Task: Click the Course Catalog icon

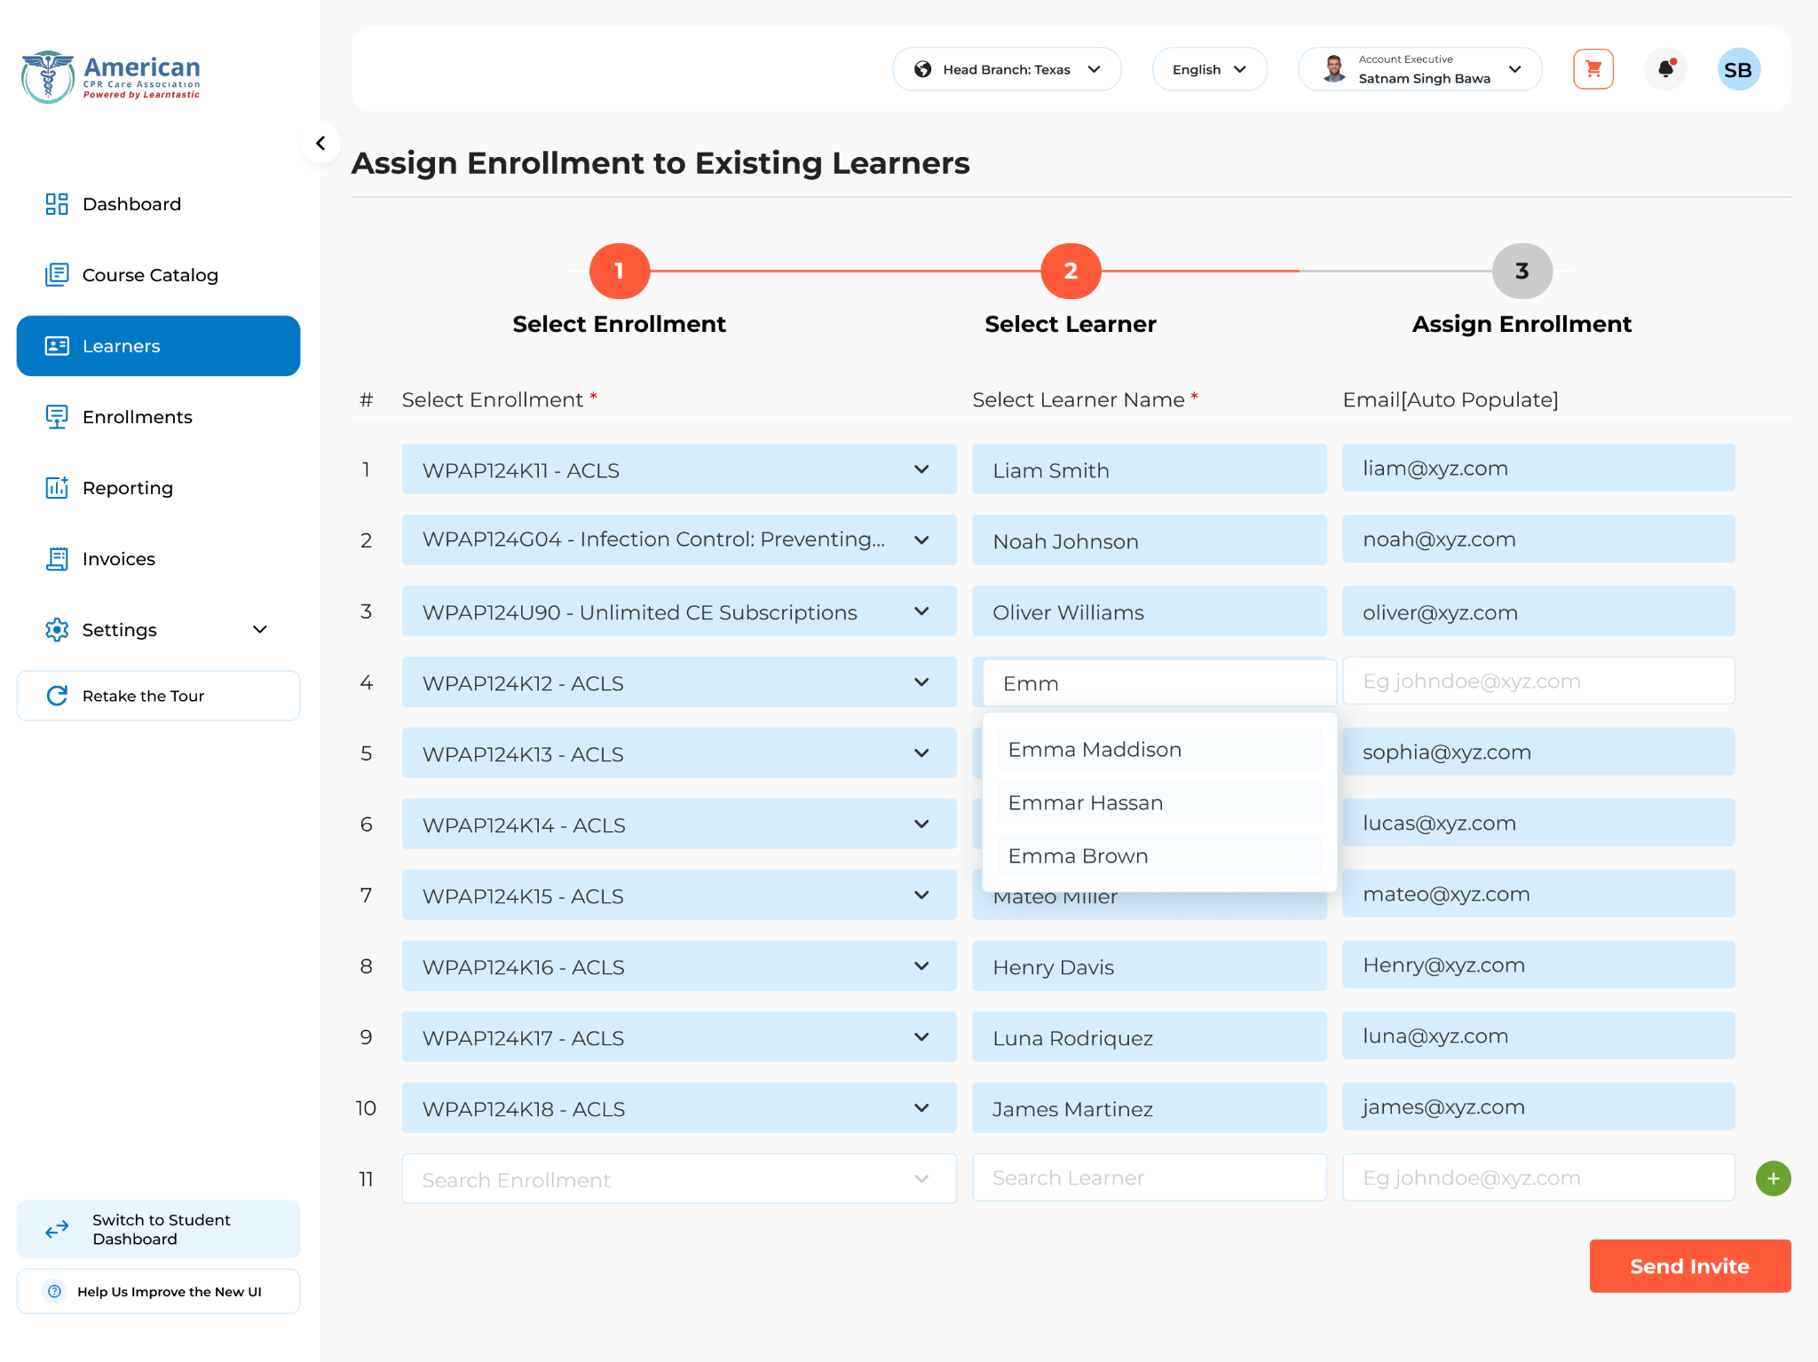Action: [57, 275]
